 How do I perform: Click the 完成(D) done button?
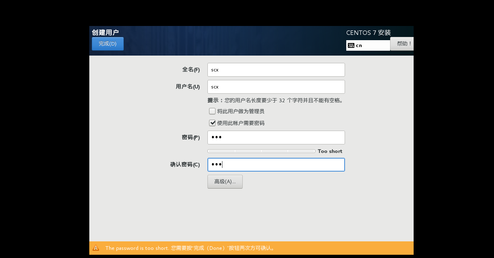(x=108, y=44)
